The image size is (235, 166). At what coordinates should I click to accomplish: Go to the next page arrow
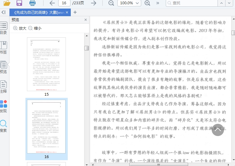pyautogui.click(x=94, y=3)
